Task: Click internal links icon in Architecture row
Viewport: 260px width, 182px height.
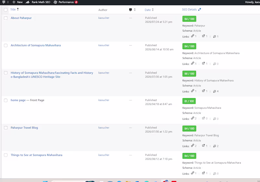Action: (x=192, y=63)
